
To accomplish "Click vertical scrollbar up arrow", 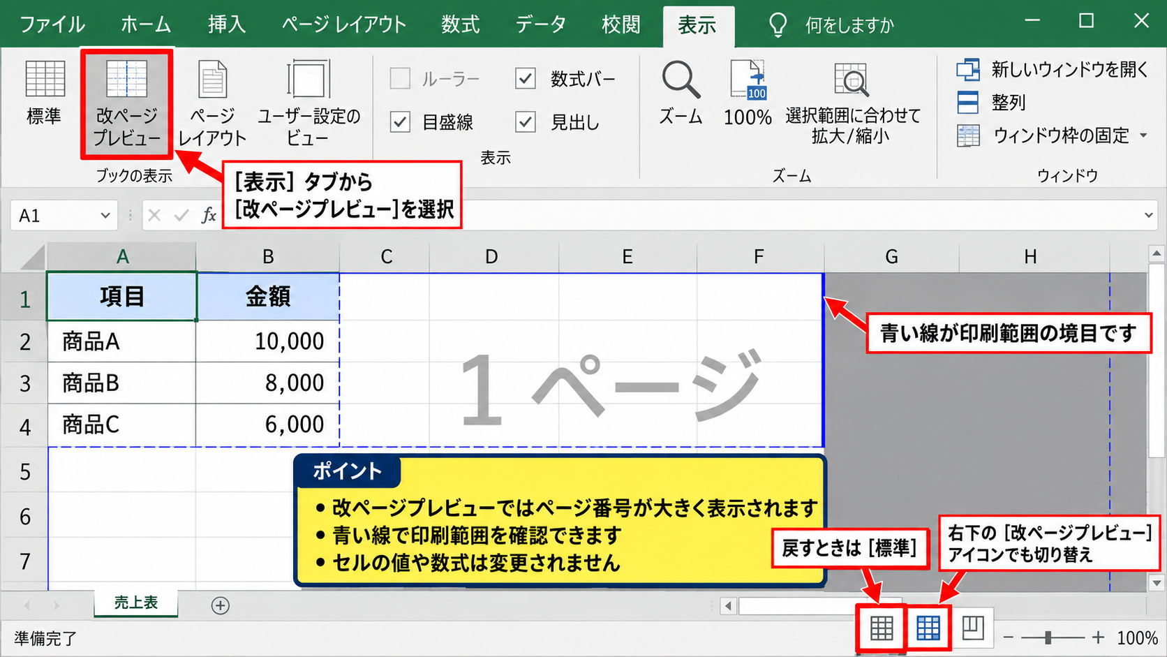I will (x=1157, y=253).
